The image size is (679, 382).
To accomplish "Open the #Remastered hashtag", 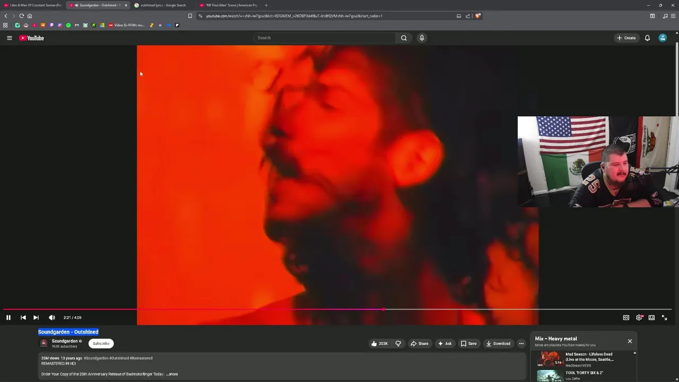I will [x=141, y=358].
